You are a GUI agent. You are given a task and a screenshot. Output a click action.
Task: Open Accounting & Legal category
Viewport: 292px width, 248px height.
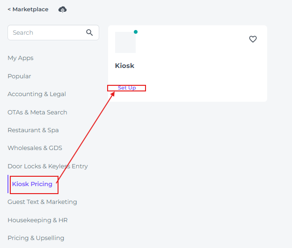[36, 94]
